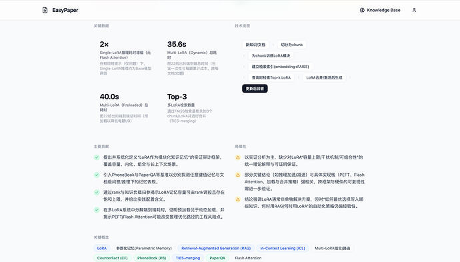The height and width of the screenshot is (262, 460).
Task: Click the Multi-LoRA (Dynamic) 总耗时 label
Action: click(192, 55)
